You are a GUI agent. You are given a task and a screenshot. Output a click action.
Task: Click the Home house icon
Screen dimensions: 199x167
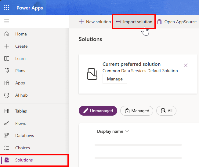click(x=7, y=34)
